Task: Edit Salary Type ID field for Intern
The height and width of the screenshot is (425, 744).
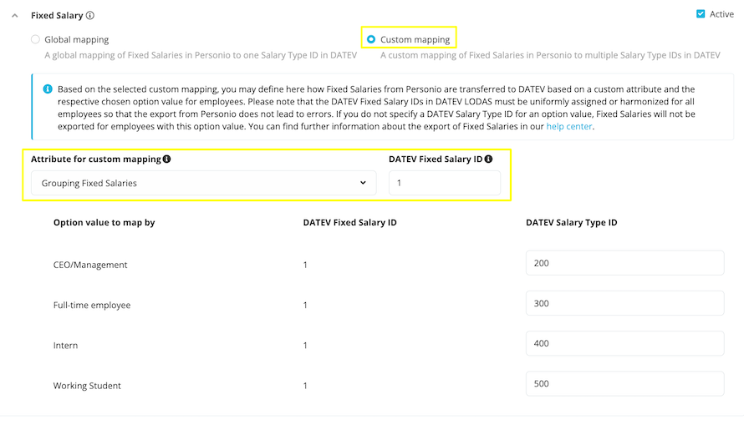Action: point(625,343)
